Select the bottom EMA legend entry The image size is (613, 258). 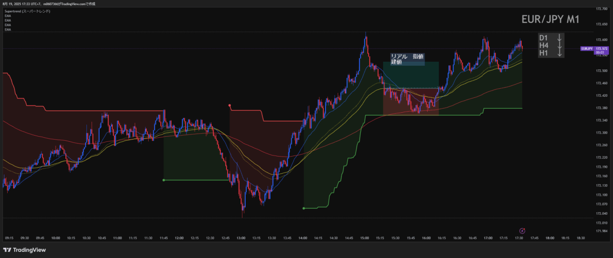8,30
